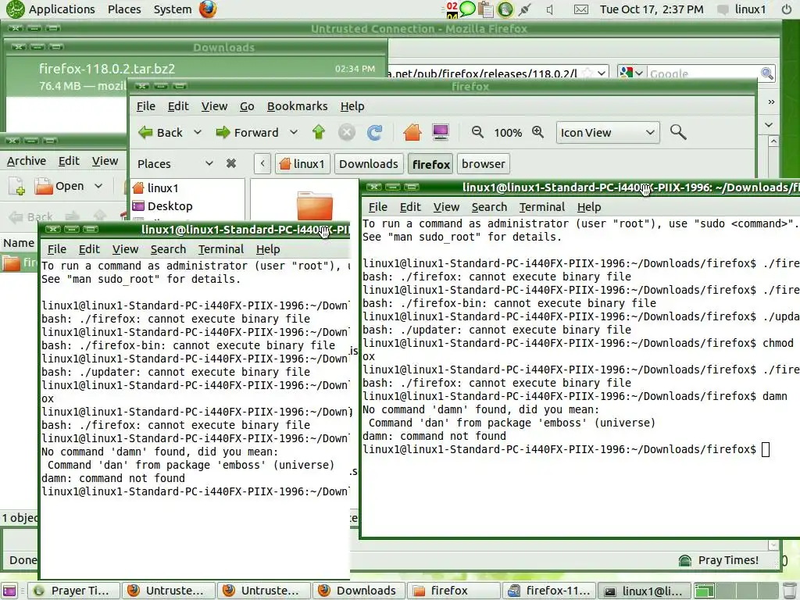
Task: Switch to Downloads taskbar window
Action: coord(358,591)
